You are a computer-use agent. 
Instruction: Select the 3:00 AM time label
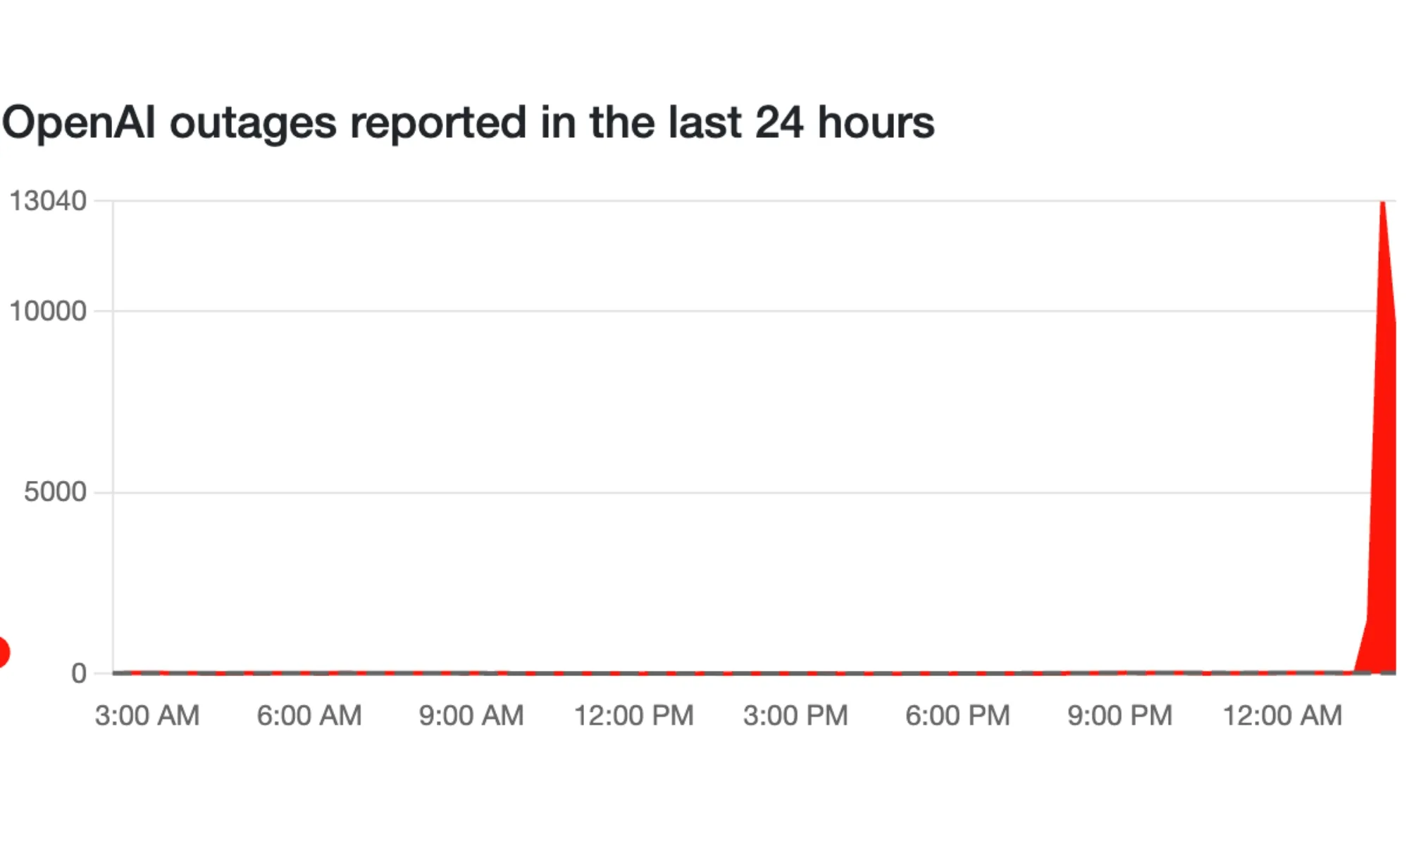[147, 716]
